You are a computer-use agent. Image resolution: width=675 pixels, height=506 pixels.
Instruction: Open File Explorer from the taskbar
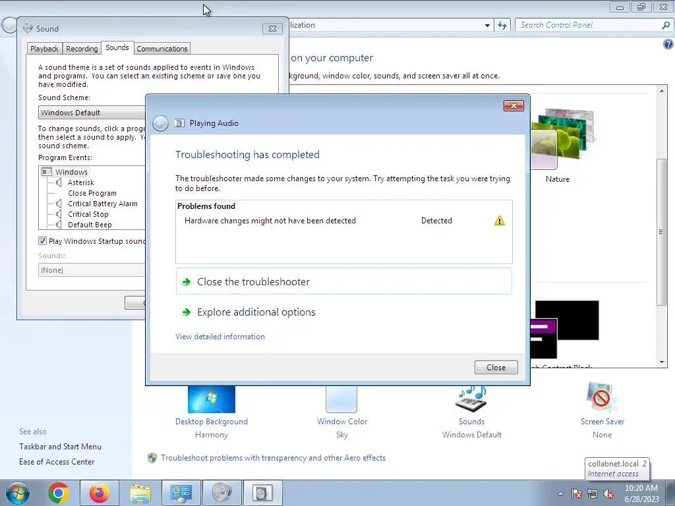click(x=140, y=493)
